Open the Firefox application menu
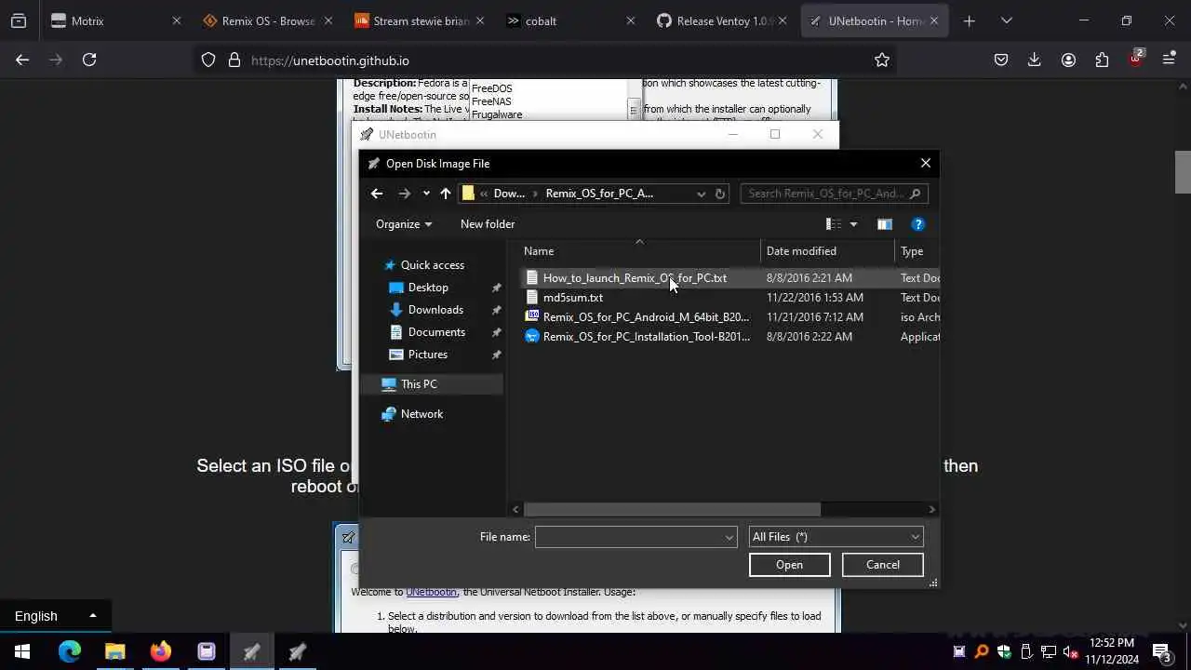Screen dimensions: 1191x670 (1170, 60)
